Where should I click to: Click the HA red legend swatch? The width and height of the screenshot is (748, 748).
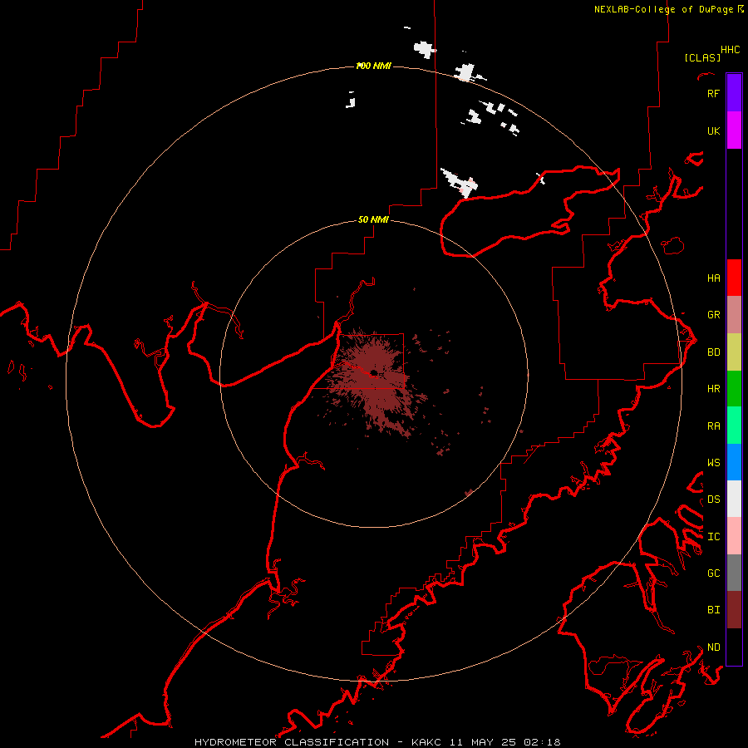[x=734, y=278]
